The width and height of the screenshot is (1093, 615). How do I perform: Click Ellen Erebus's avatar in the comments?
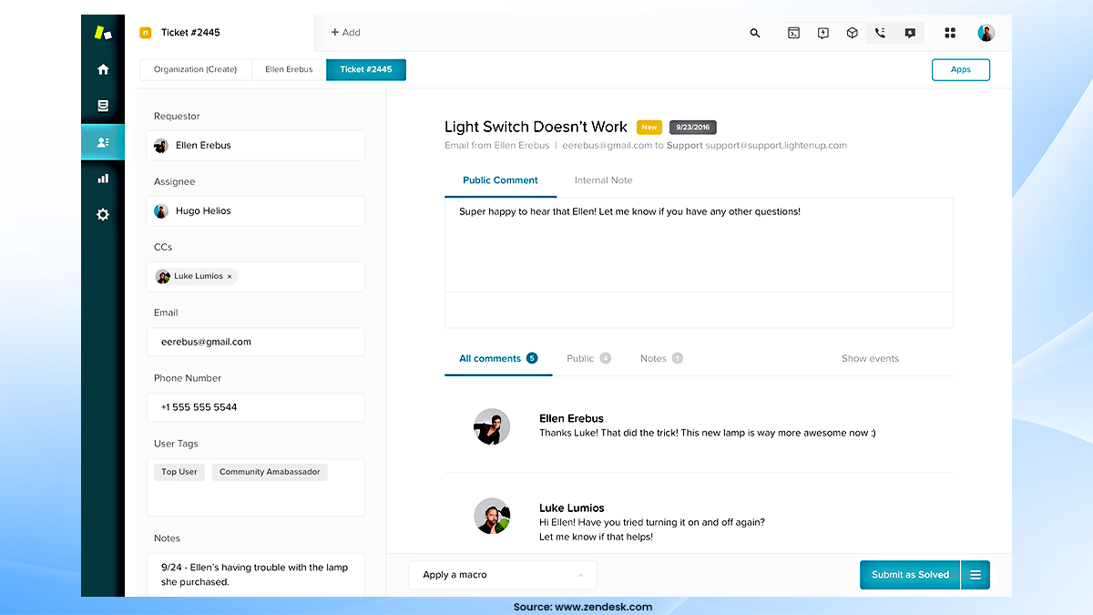[x=492, y=425]
